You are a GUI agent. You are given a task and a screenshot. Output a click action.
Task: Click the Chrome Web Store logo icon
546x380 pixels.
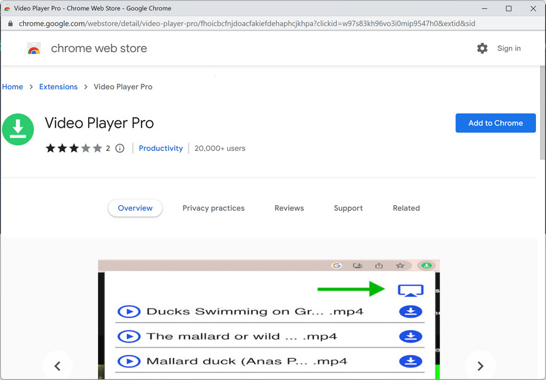(33, 48)
